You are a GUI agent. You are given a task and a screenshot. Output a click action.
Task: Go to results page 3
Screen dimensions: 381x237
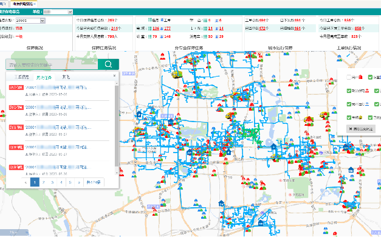pyautogui.click(x=52, y=182)
